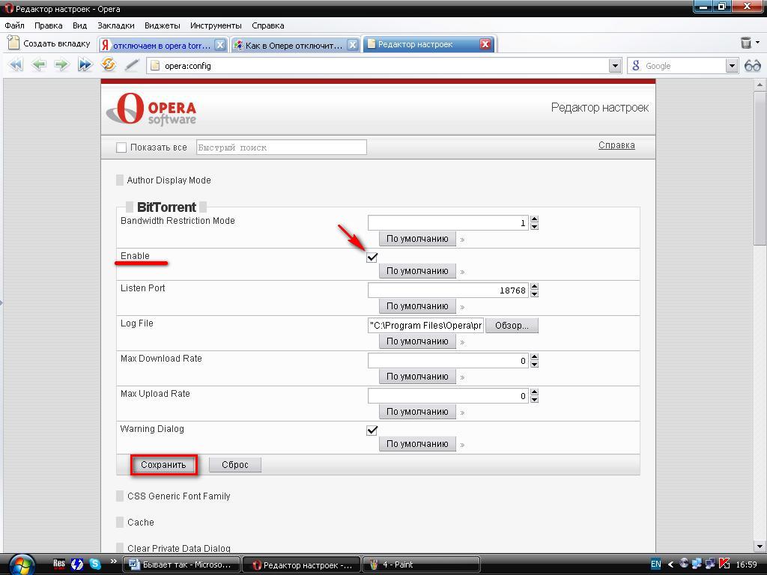Toggle the Показать все checkbox
The image size is (767, 575).
click(121, 147)
